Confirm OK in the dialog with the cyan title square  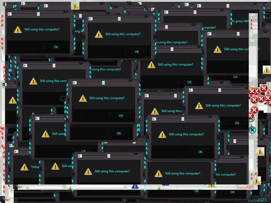[x=121, y=116]
